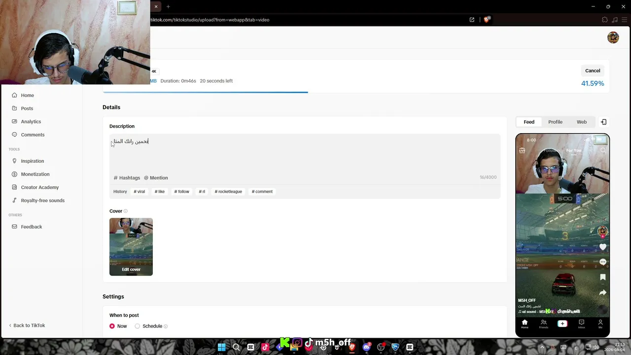Open the browser extensions puzzle icon
The height and width of the screenshot is (355, 631).
click(605, 20)
